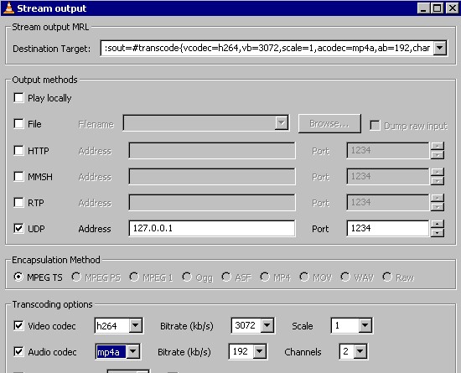Image resolution: width=461 pixels, height=373 pixels.
Task: Open the Destination Target dropdown arrow
Action: click(440, 48)
